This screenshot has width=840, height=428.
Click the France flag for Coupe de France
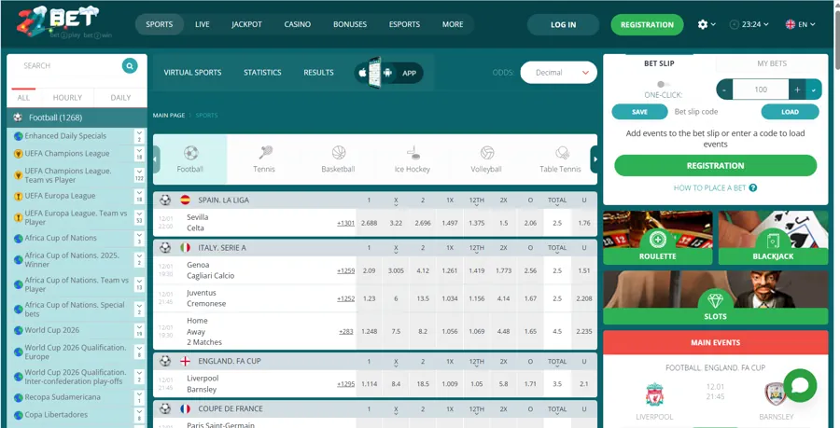tap(186, 408)
